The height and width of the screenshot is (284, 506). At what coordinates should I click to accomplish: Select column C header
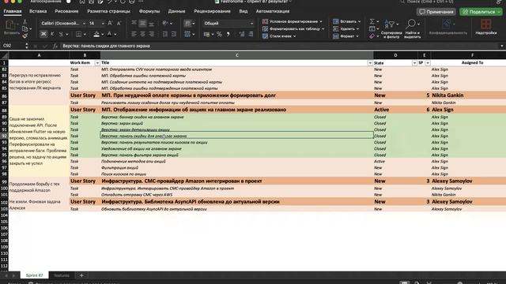[237, 55]
